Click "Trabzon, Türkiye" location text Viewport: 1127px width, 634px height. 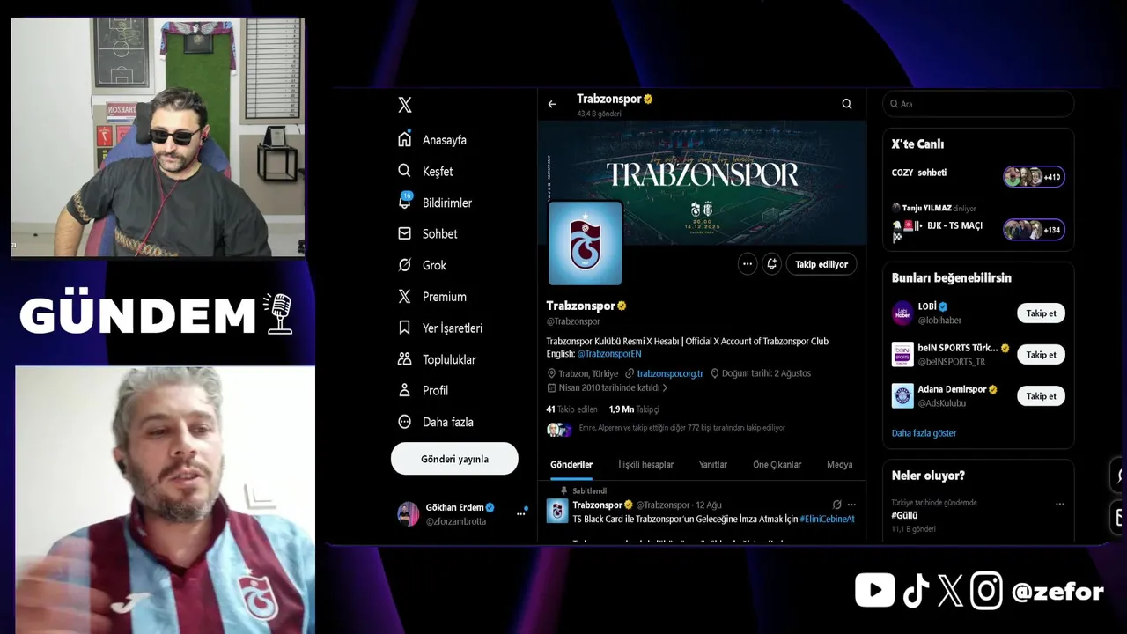tap(588, 373)
